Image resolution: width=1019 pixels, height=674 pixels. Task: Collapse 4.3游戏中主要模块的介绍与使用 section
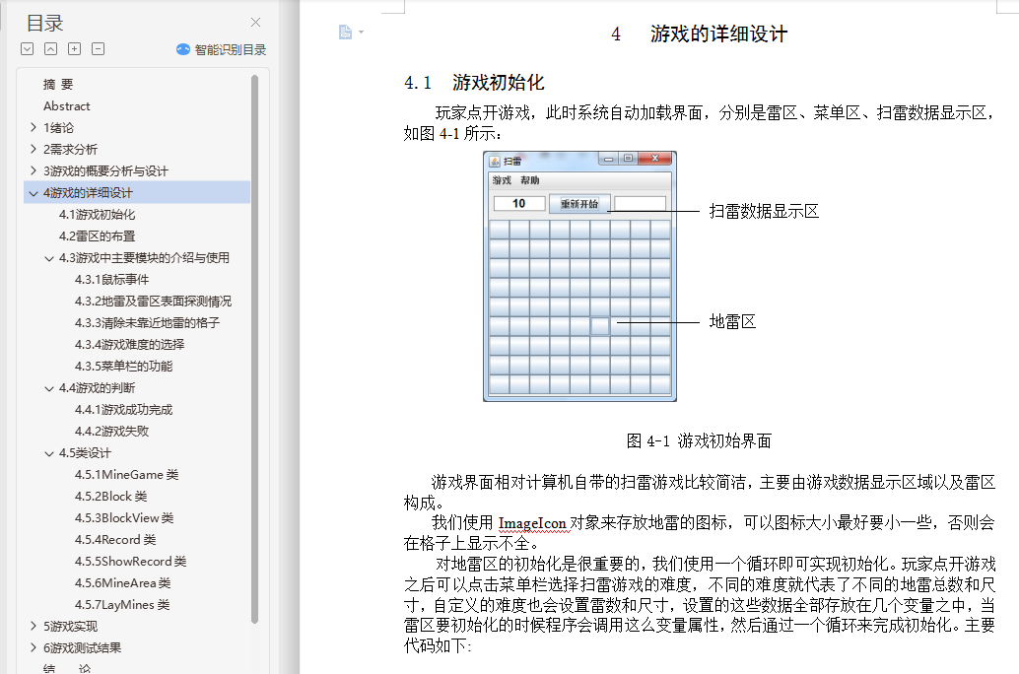pos(48,258)
